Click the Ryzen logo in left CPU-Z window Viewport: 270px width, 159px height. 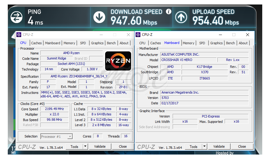[x=118, y=61]
